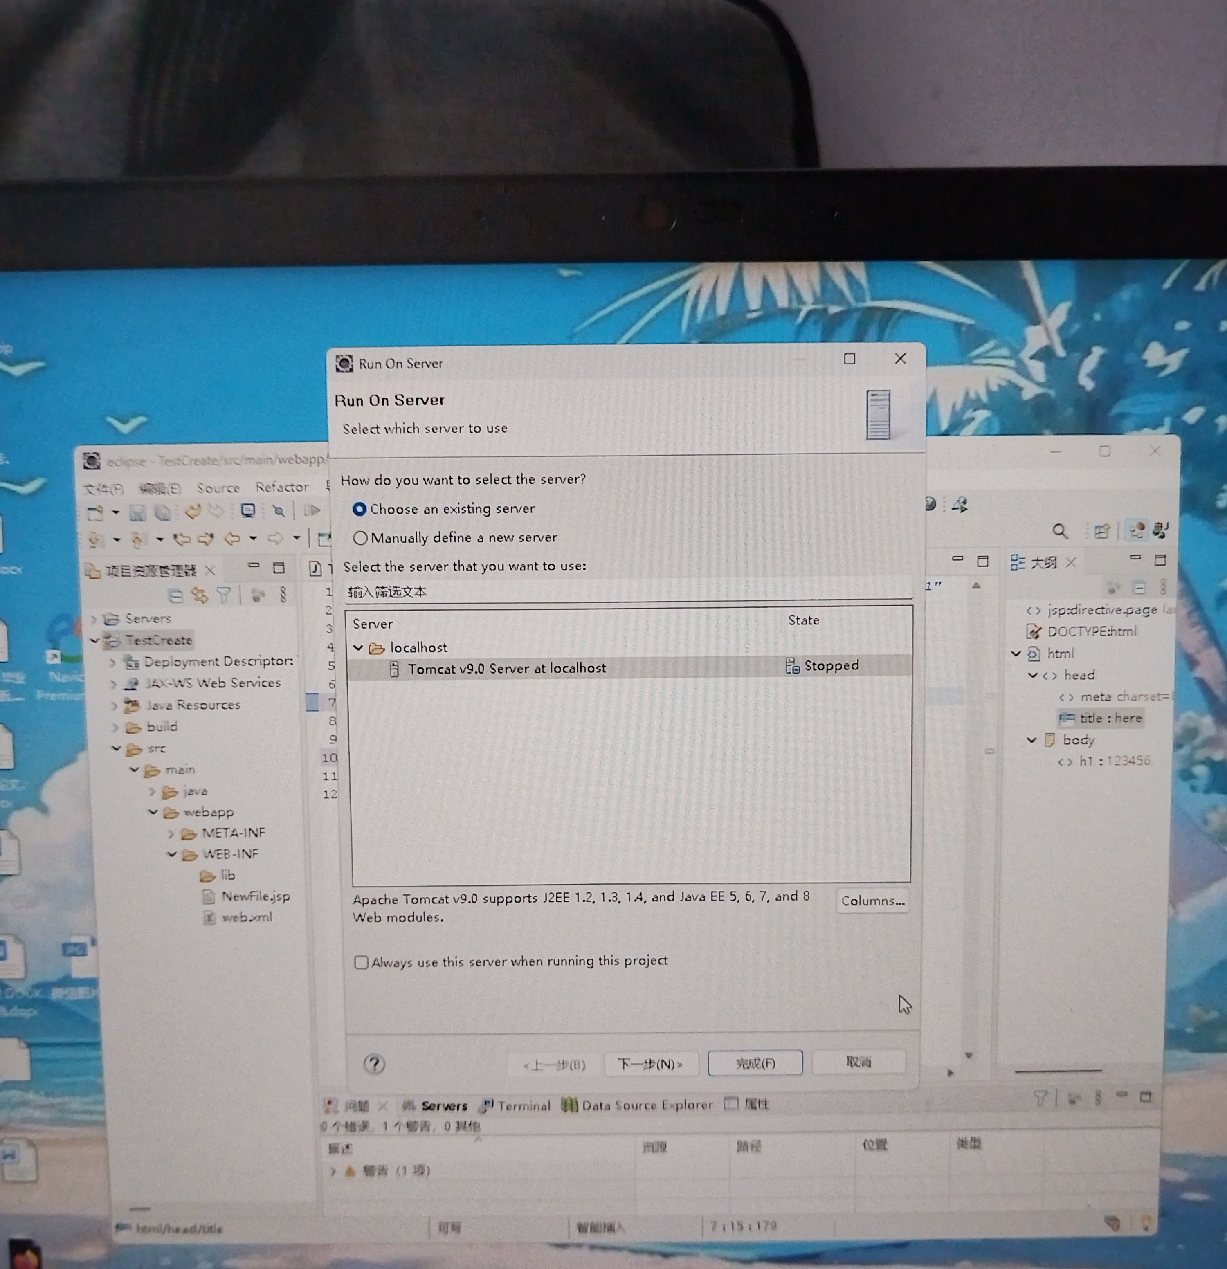Switch to Java perspective icon

tap(1160, 530)
